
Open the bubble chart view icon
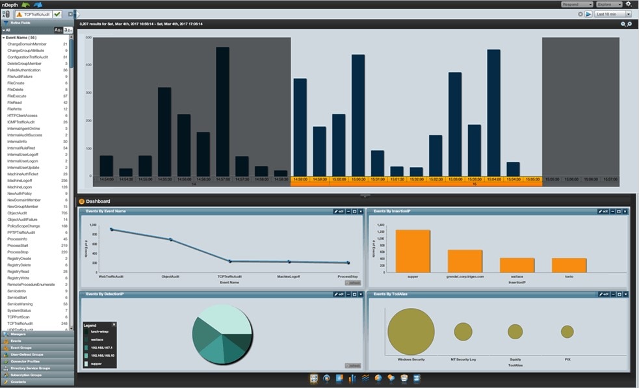point(391,378)
